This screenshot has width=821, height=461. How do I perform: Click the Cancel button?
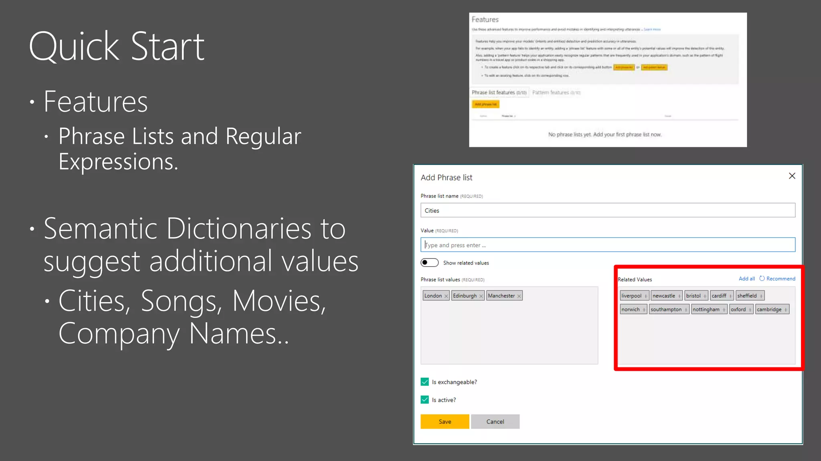[495, 421]
